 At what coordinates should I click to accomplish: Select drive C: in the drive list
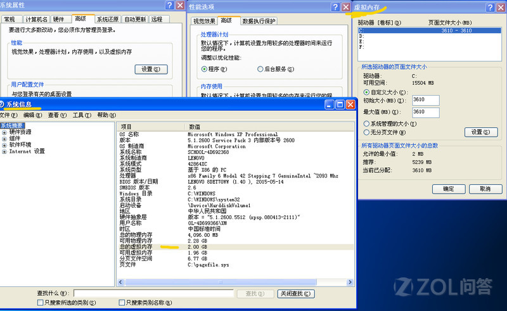430,30
